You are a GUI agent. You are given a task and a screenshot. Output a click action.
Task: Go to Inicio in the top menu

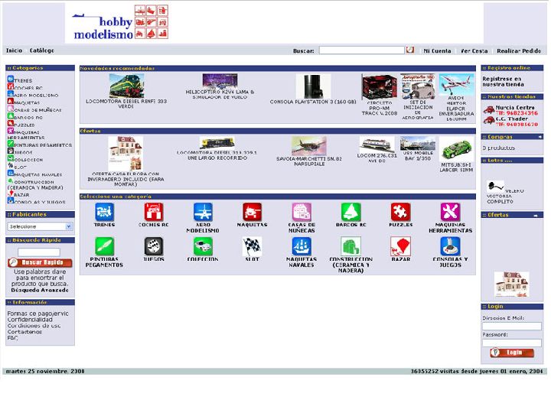[14, 50]
